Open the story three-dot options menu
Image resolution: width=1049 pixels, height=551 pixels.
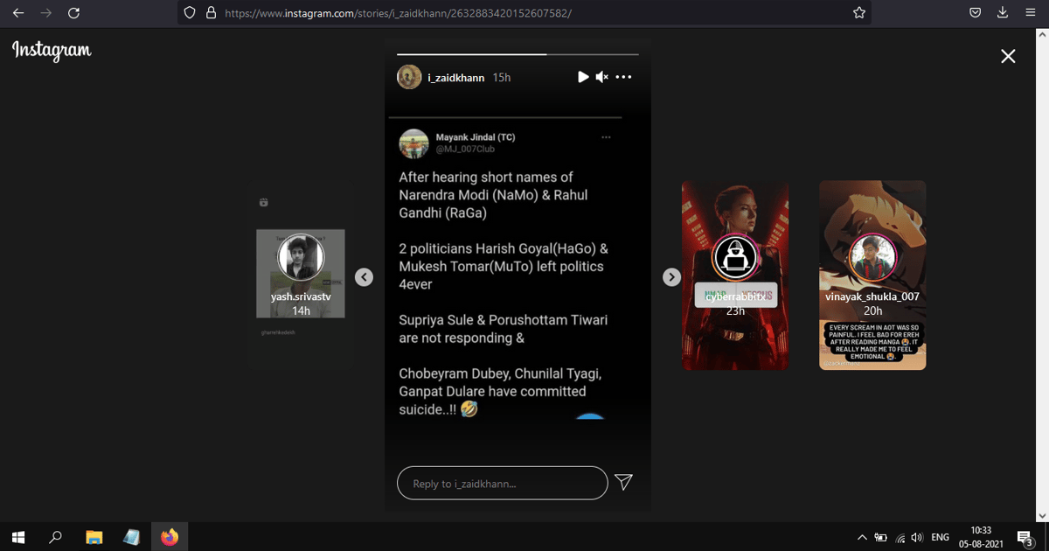coord(623,77)
